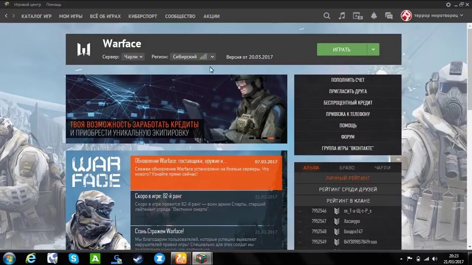
Task: Click ПРИВЯЗКА К ТЕЛЕФОНУ
Action: pos(348,114)
